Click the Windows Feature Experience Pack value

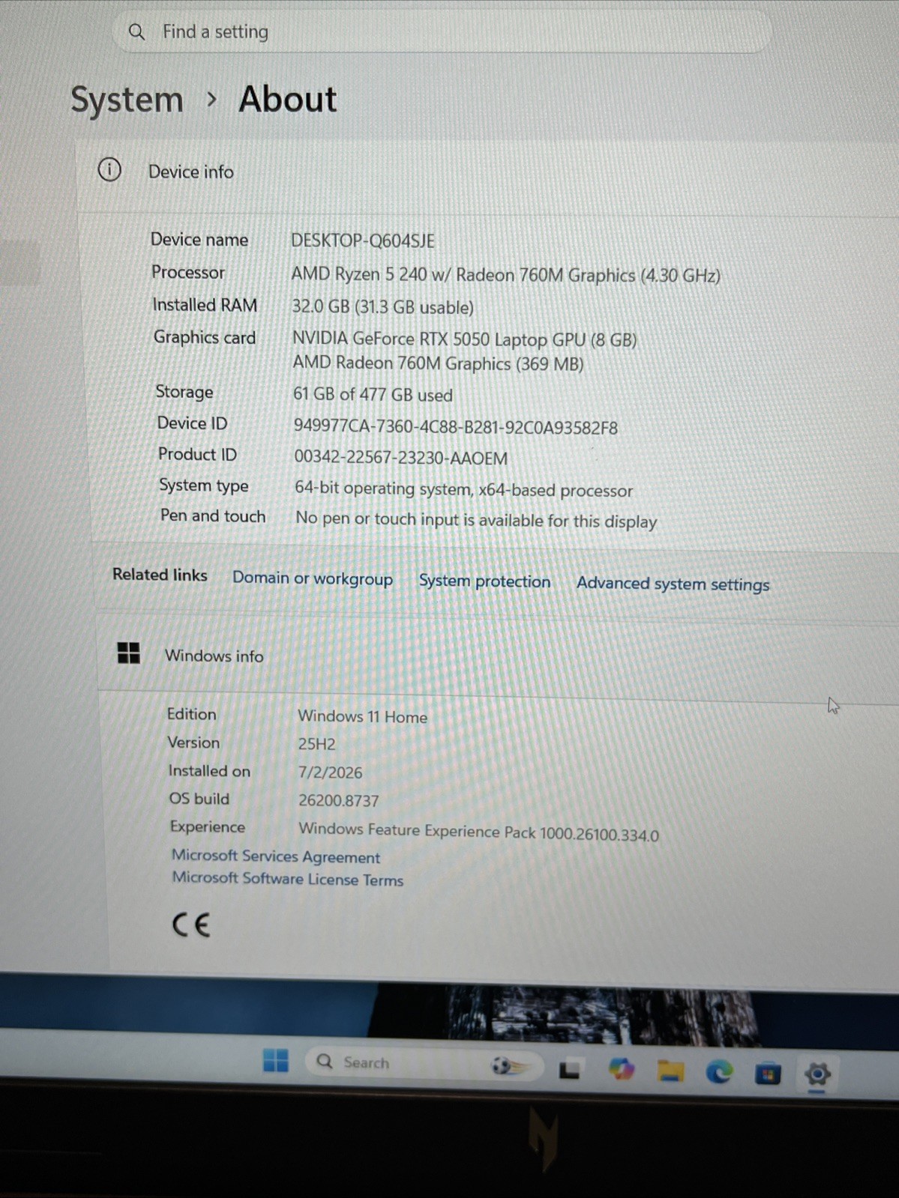click(x=479, y=832)
